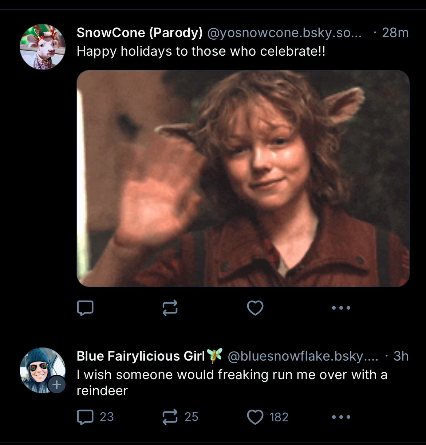Open Blue Fairylicious Girl's avatar

(x=40, y=367)
